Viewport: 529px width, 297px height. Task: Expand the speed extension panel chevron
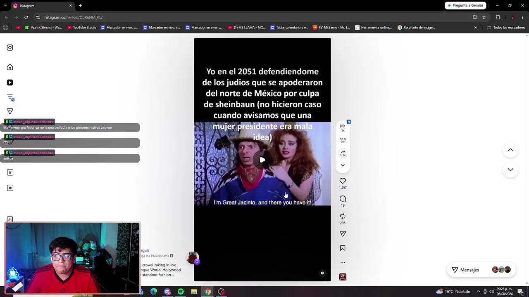point(343,165)
